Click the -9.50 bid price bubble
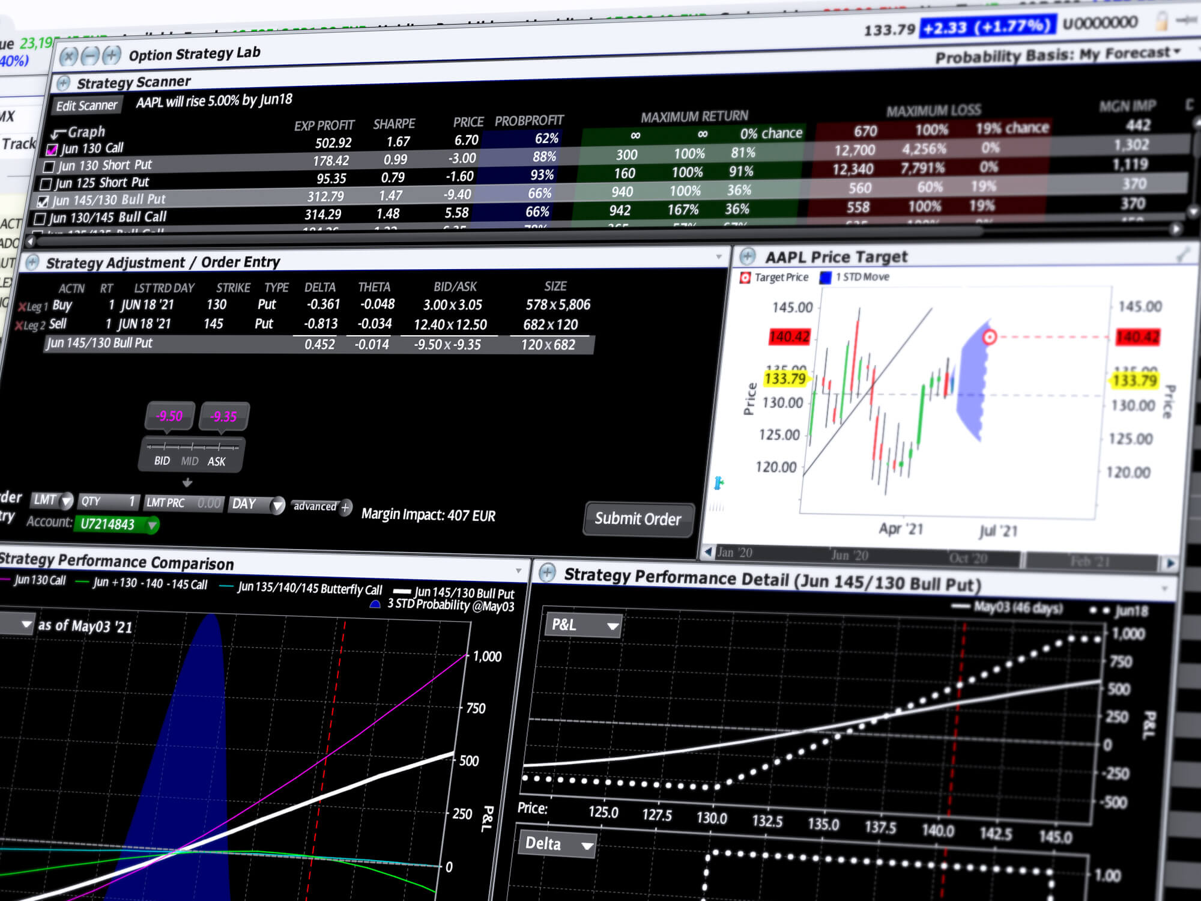This screenshot has height=901, width=1201. [x=169, y=416]
